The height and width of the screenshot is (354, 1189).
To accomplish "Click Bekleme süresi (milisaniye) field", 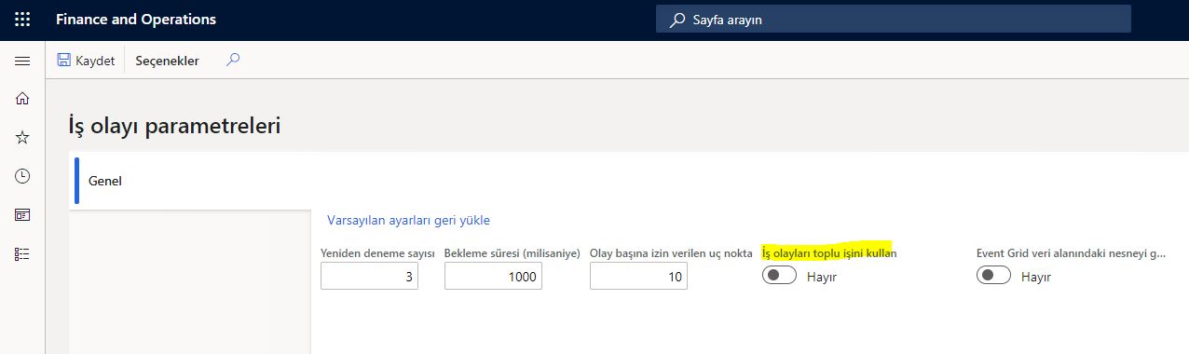I will coord(493,277).
